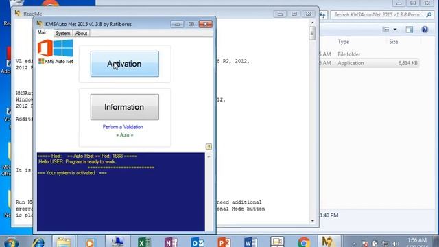This screenshot has width=439, height=247.
Task: Click 'Hello USER' console log line
Action: point(78,162)
